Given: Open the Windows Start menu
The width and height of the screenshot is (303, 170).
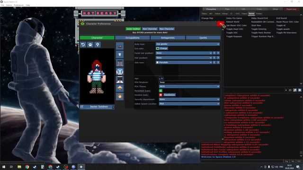Looking at the screenshot, I should pos(4,167).
